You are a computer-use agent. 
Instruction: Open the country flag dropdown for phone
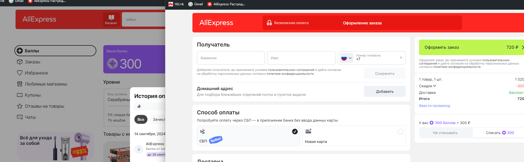[346, 58]
